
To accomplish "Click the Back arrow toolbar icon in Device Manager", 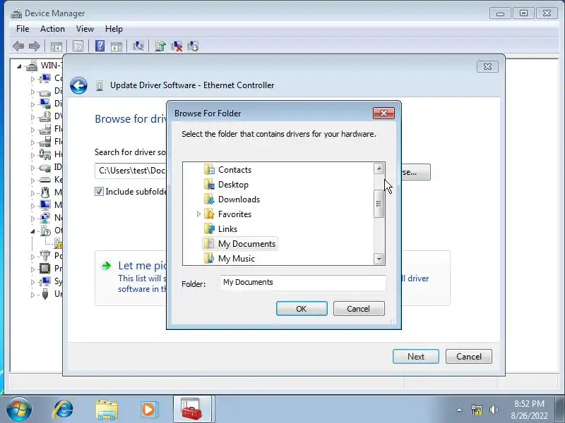I will pos(18,46).
